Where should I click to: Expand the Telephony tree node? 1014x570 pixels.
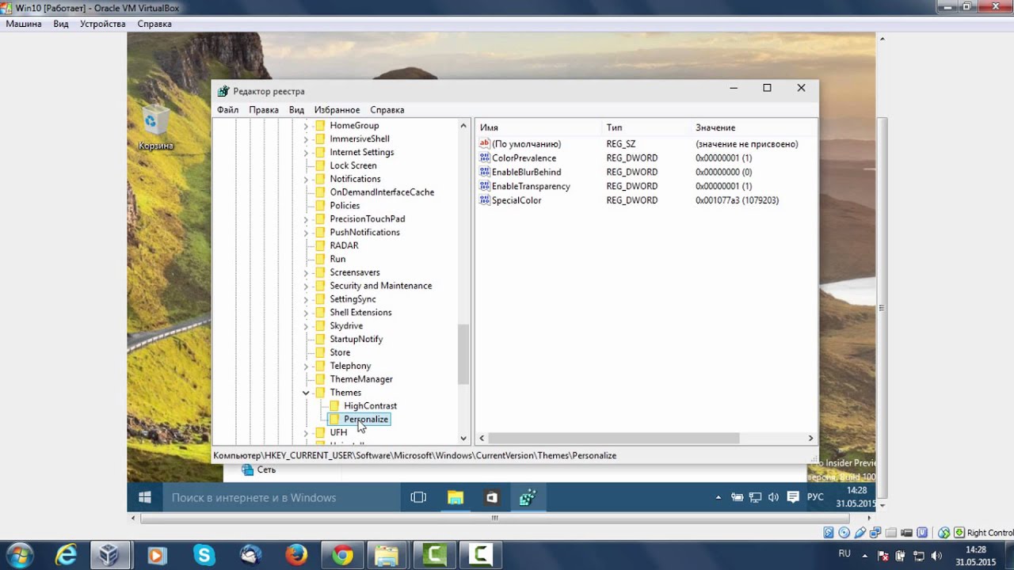[x=306, y=366]
